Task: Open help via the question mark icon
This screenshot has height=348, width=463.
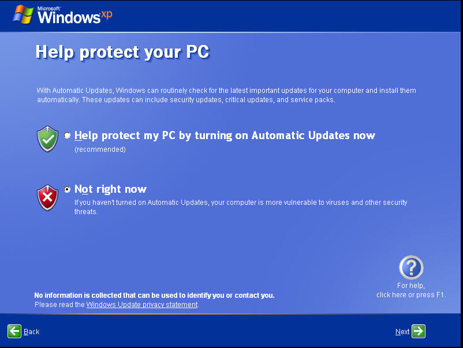Action: (x=411, y=268)
